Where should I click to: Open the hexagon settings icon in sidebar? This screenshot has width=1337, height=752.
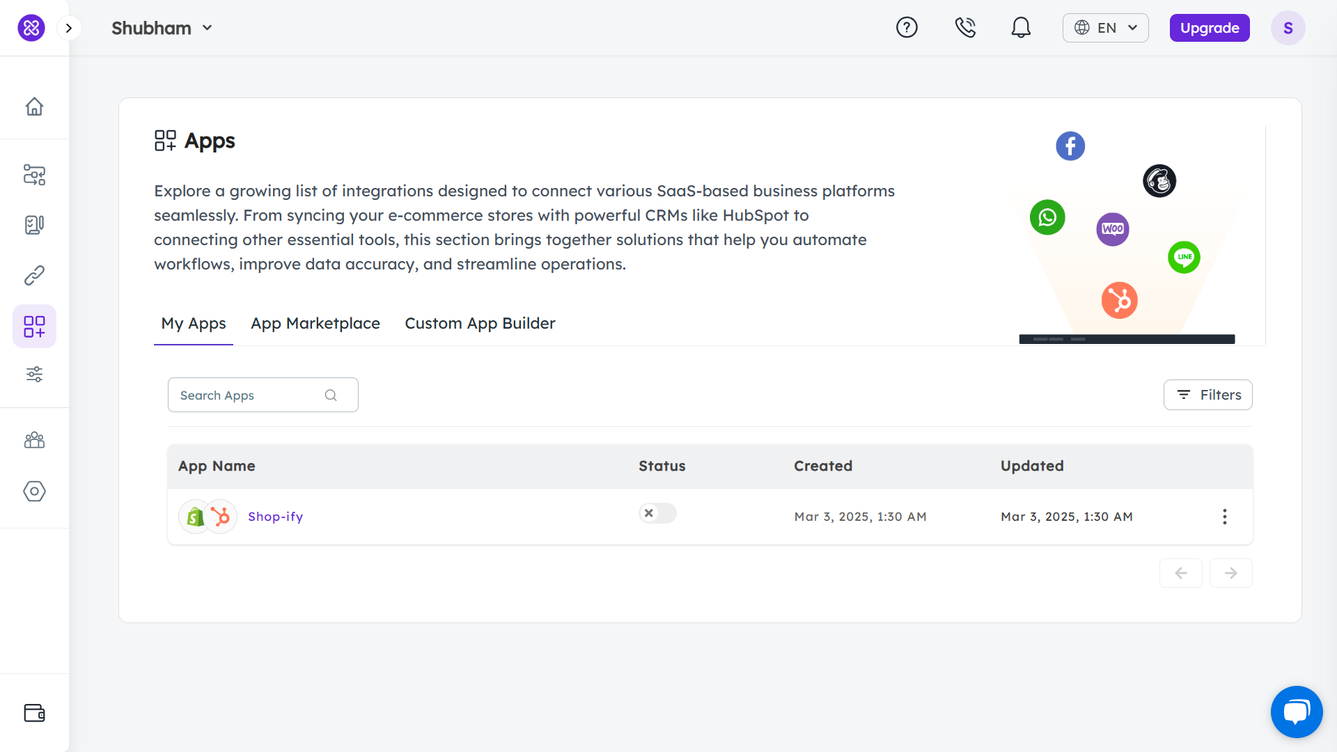pyautogui.click(x=34, y=492)
